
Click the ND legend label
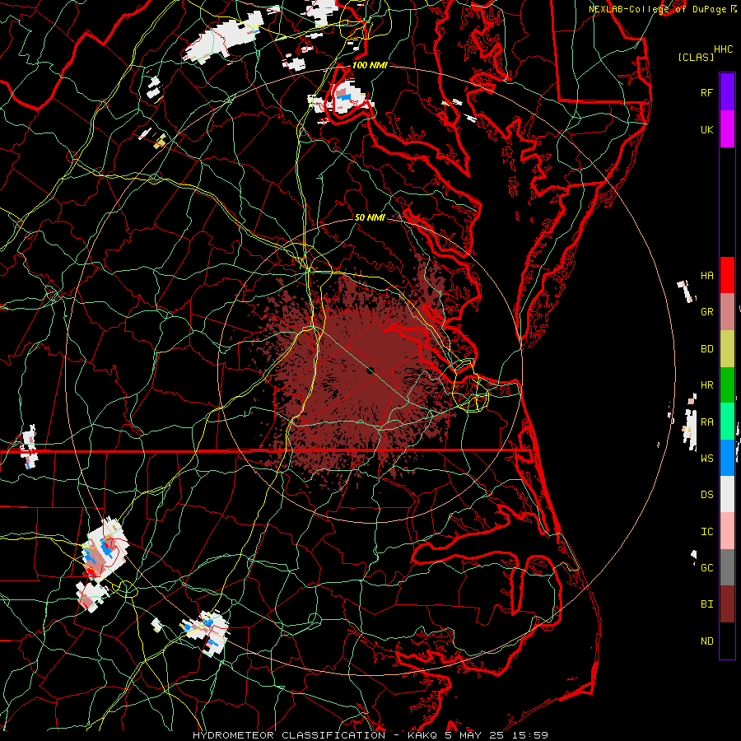point(707,641)
